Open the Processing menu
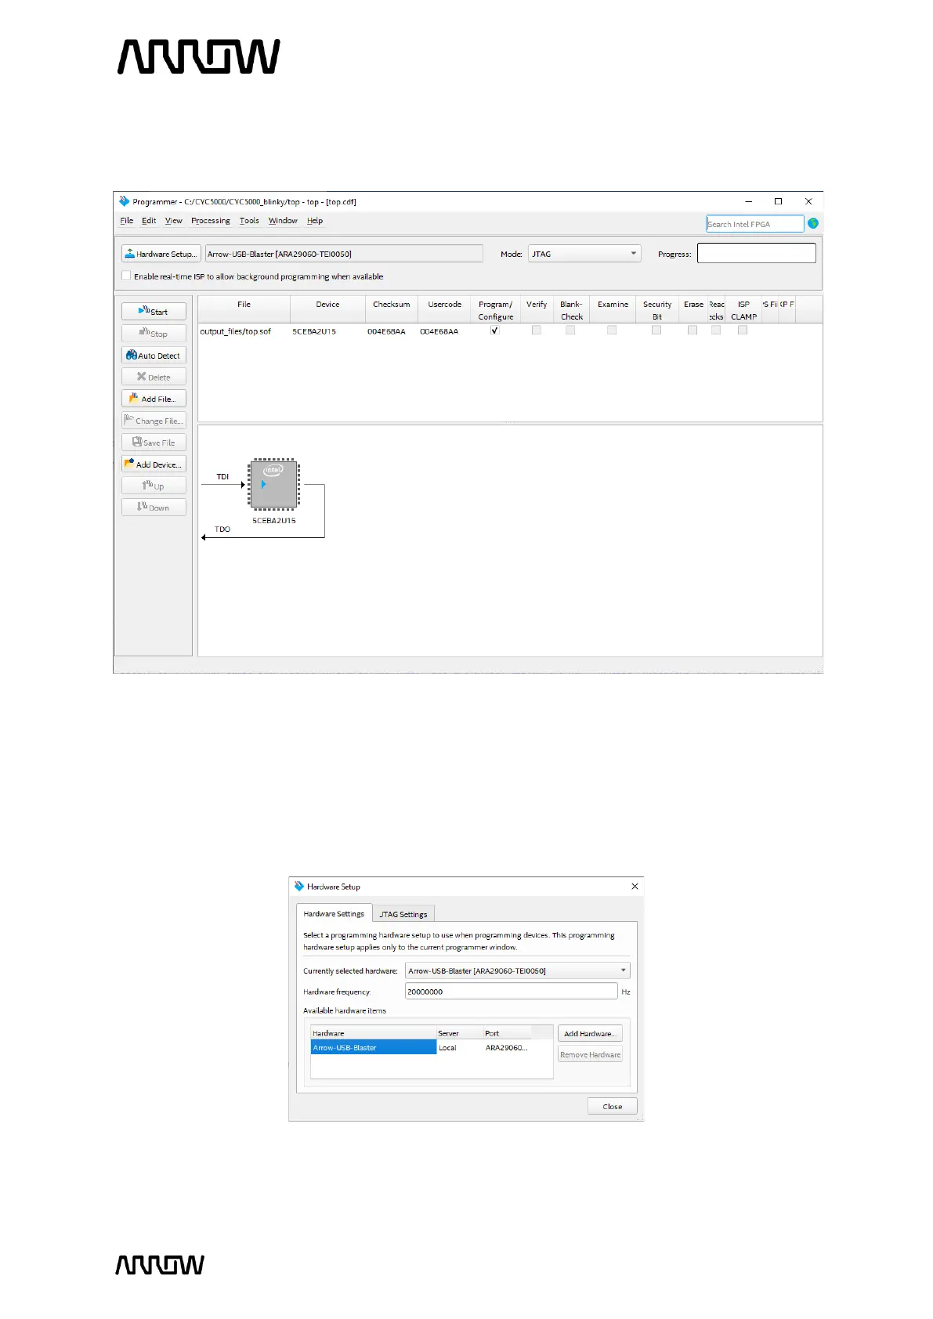 210,221
